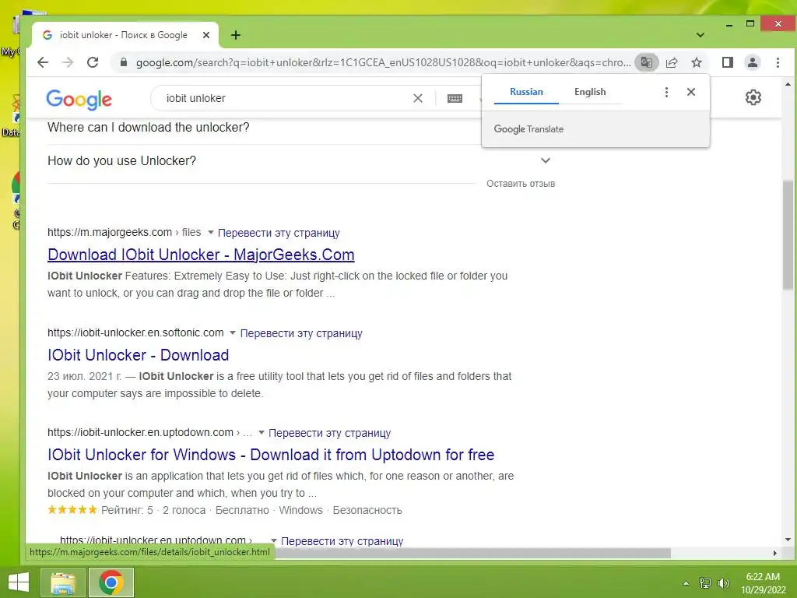Click the vertical scrollbar thumb

(x=788, y=235)
